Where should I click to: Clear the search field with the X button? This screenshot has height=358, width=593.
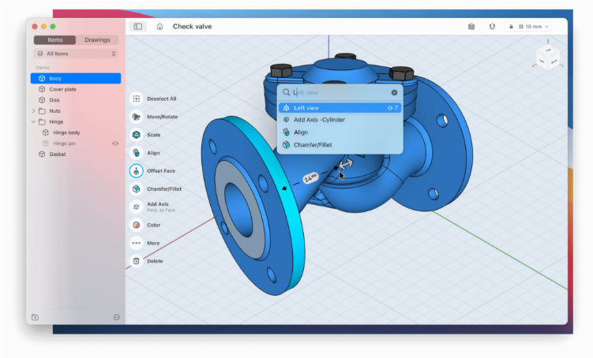[394, 92]
